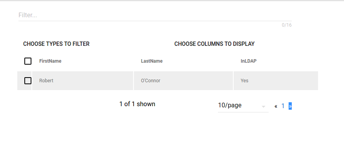
Task: Click the 1 of 1 shown label
Action: (x=137, y=104)
